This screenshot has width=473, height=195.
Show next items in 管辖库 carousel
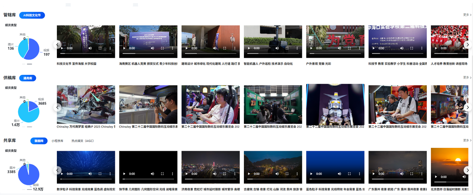[x=467, y=45]
